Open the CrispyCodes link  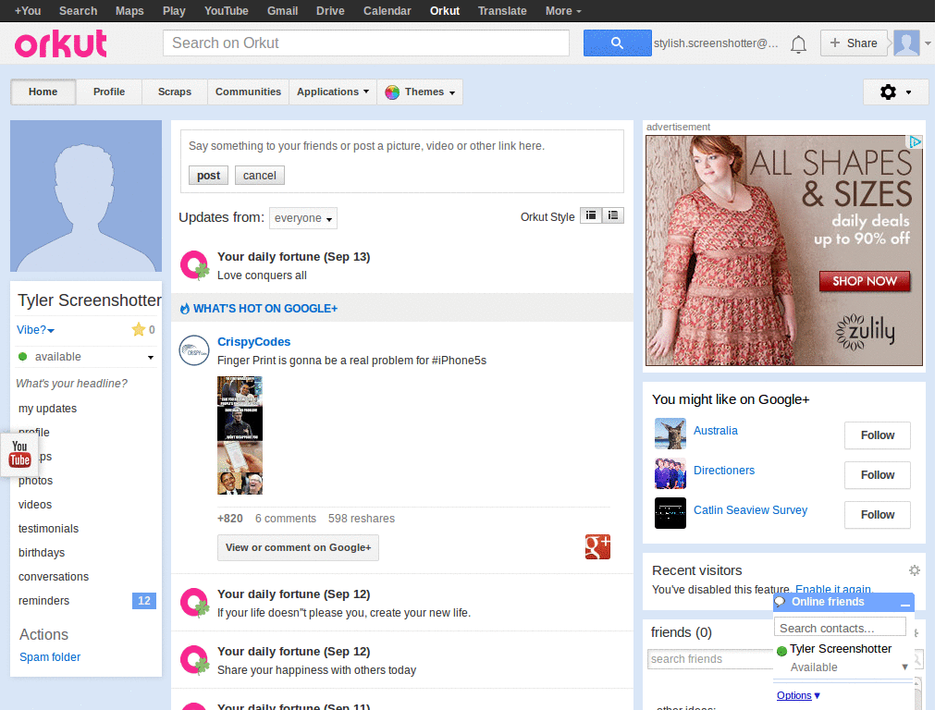tap(253, 342)
